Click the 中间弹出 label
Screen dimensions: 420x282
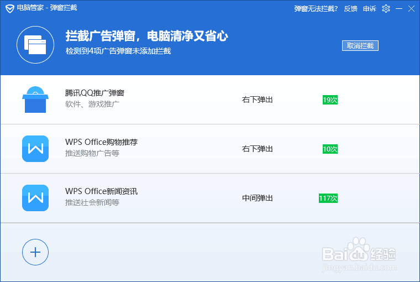click(x=258, y=198)
